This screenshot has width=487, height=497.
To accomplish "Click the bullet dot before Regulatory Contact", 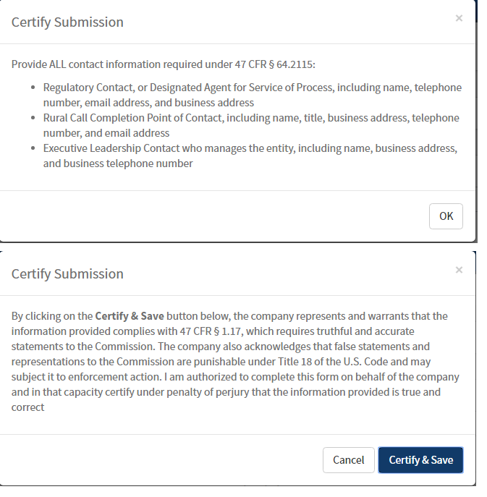I will pos(35,88).
